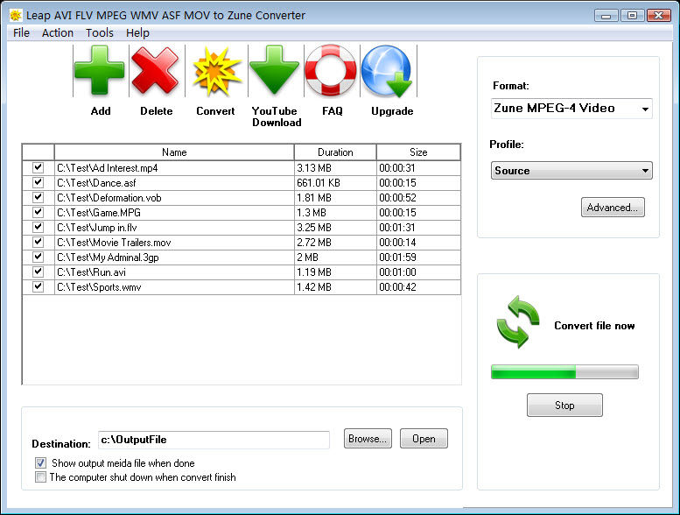
Task: Click the 00:01:00 cell
Action: coord(418,272)
